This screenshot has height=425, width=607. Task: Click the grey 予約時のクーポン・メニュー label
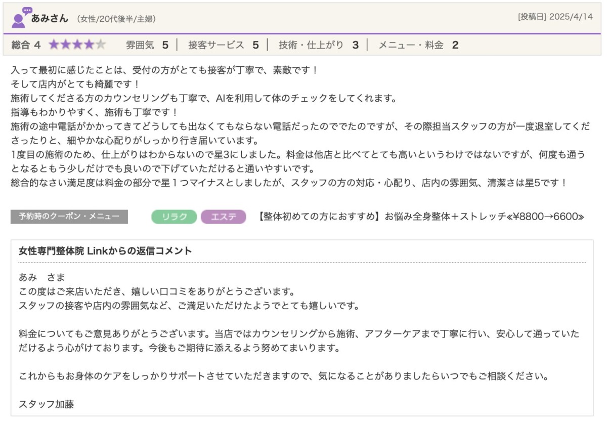(69, 217)
